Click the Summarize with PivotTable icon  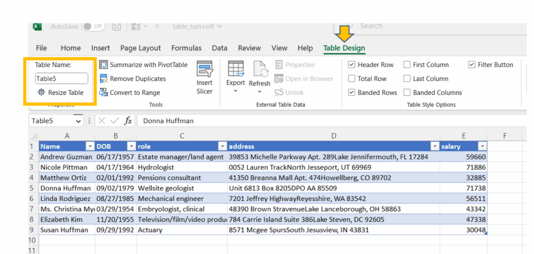(104, 65)
